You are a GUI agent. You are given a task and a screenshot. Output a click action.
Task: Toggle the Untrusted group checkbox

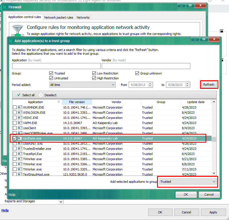51,78
